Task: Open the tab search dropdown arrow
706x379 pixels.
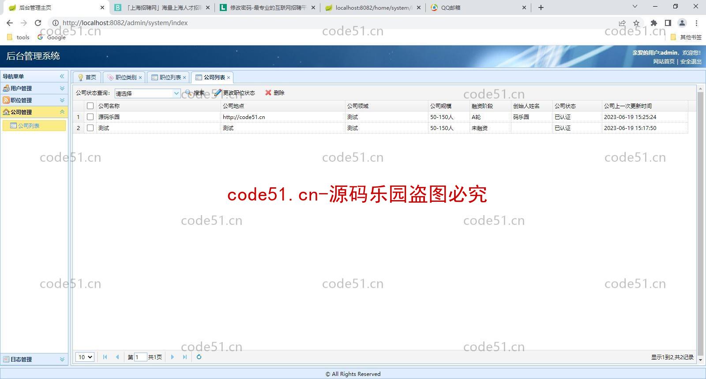Action: (635, 7)
